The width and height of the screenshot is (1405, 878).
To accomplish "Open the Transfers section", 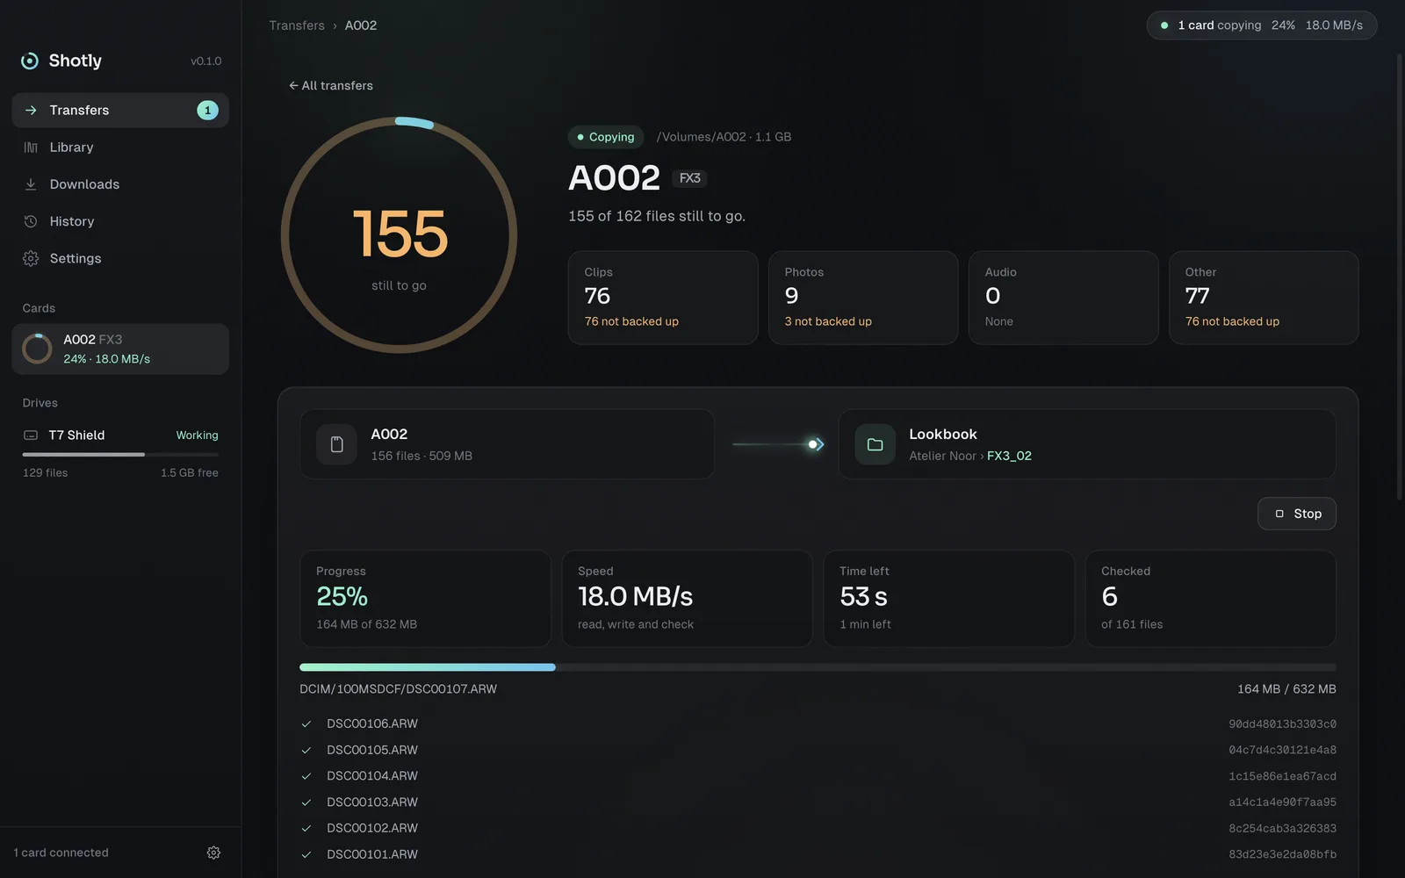I will 120,111.
